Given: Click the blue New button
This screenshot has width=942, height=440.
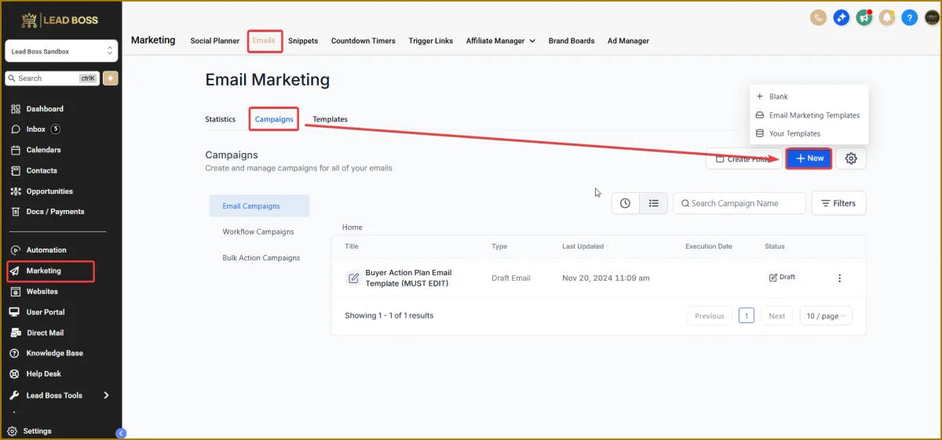Looking at the screenshot, I should [809, 158].
